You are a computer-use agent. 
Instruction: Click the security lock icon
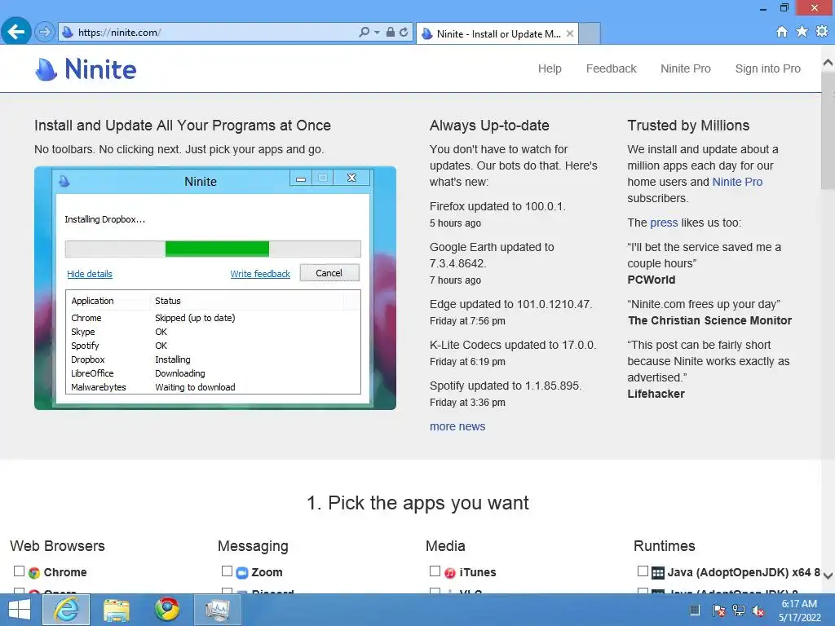pyautogui.click(x=391, y=32)
